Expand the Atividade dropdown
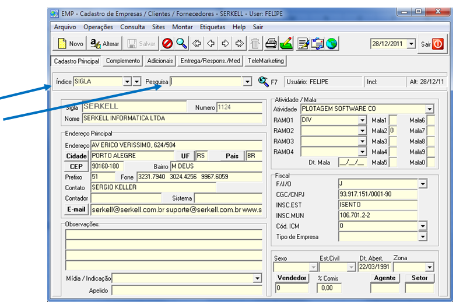The image size is (456, 304). [430, 109]
